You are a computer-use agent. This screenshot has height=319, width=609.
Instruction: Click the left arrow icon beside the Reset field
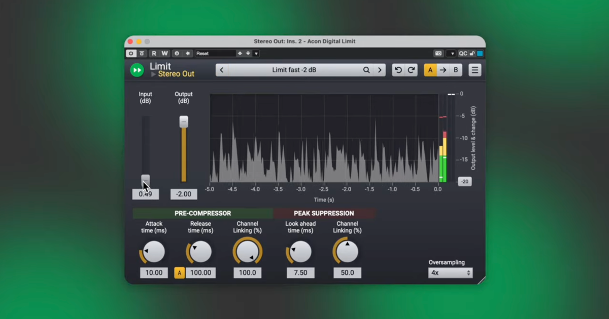click(x=188, y=53)
